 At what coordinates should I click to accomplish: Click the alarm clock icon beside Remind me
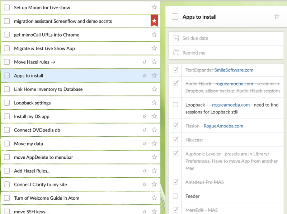pyautogui.click(x=175, y=53)
